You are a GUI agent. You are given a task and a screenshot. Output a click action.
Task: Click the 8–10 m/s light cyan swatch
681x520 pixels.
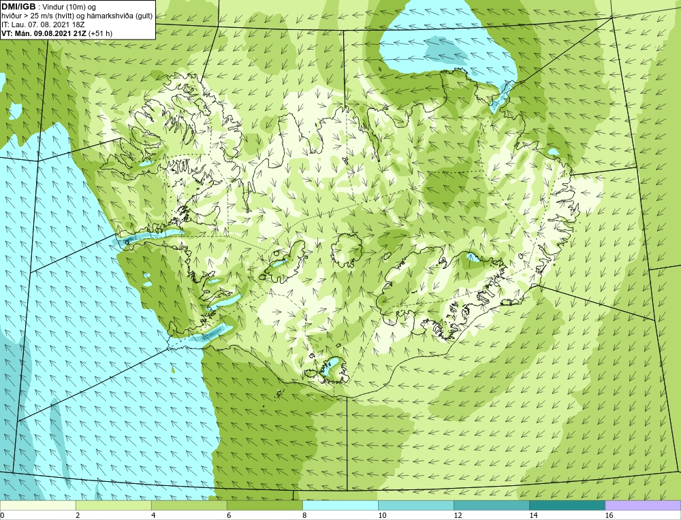tap(340, 506)
